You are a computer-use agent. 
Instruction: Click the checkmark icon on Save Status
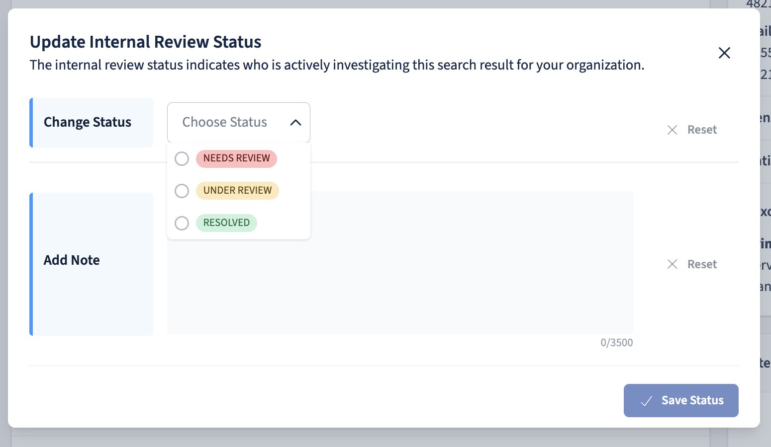tap(646, 401)
